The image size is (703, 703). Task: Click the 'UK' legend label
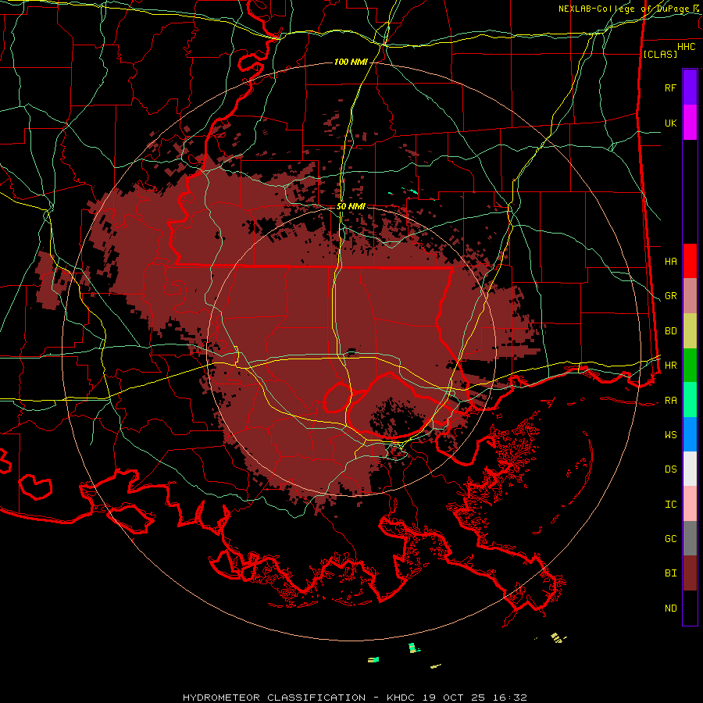tap(670, 123)
